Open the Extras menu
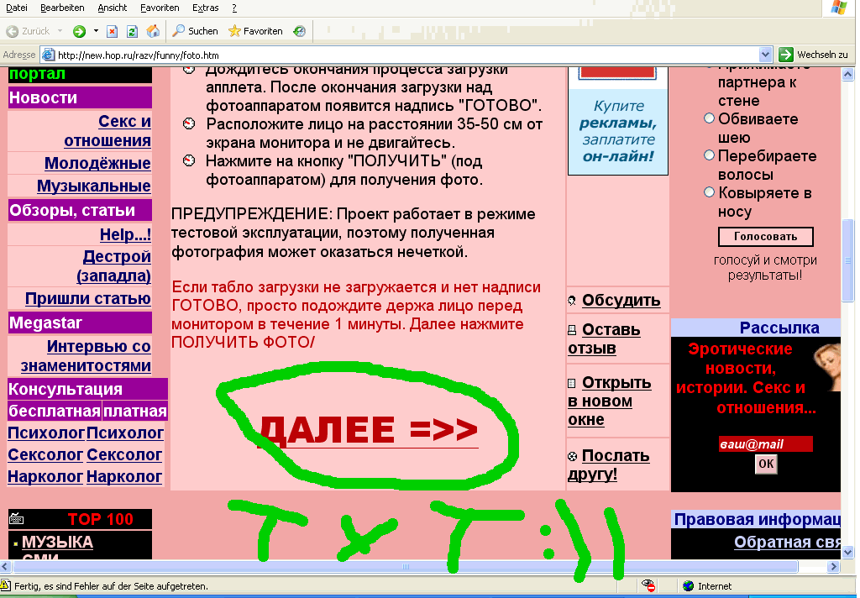Viewport: 860px width, 598px height. (205, 8)
